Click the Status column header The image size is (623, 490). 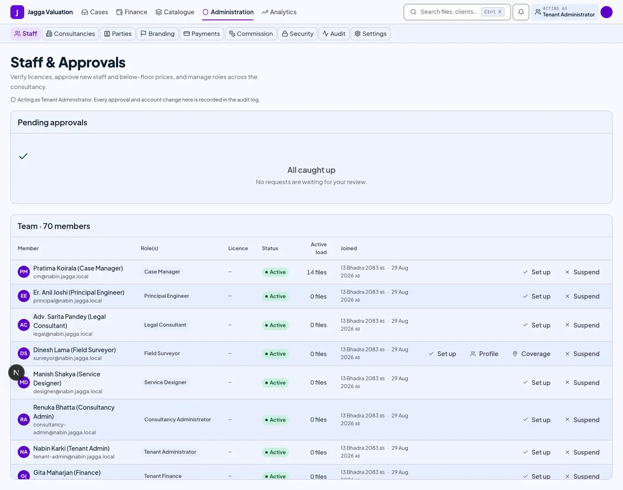(x=270, y=248)
